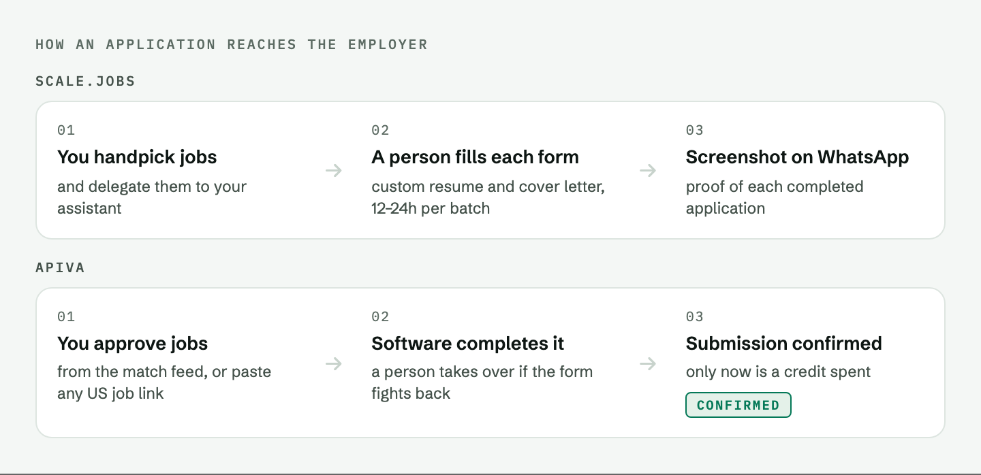Click step number 03 in Scale.jobs card

click(x=695, y=131)
